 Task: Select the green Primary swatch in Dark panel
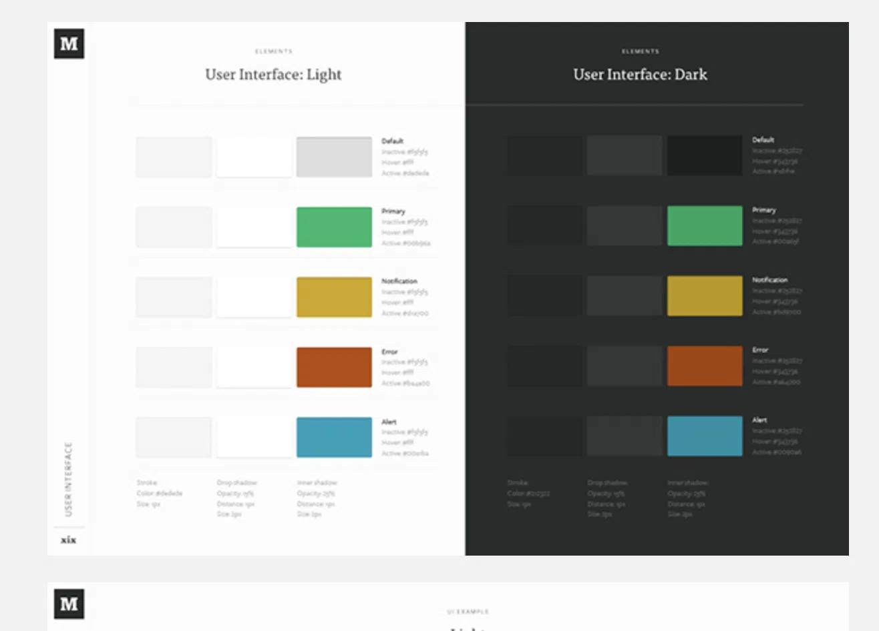tap(705, 226)
